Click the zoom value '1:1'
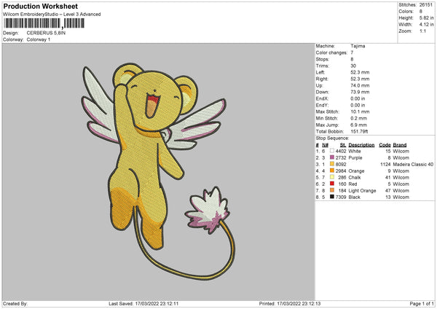This screenshot has height=309, width=437. (422, 31)
